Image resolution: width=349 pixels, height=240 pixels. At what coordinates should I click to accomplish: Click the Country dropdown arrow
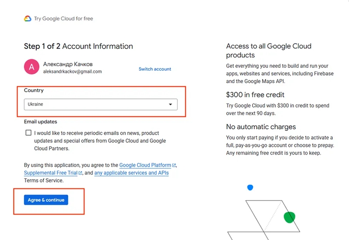(x=170, y=104)
